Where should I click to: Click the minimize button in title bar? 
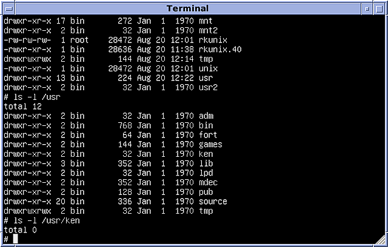point(367,9)
